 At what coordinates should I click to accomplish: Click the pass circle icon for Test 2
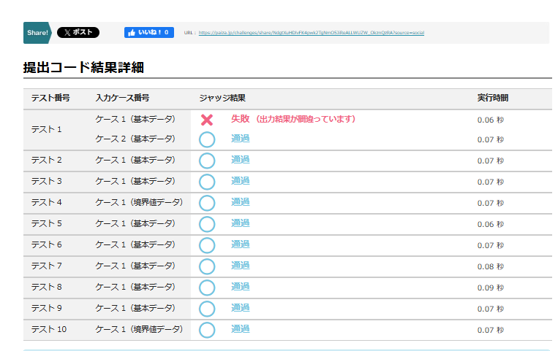207,161
